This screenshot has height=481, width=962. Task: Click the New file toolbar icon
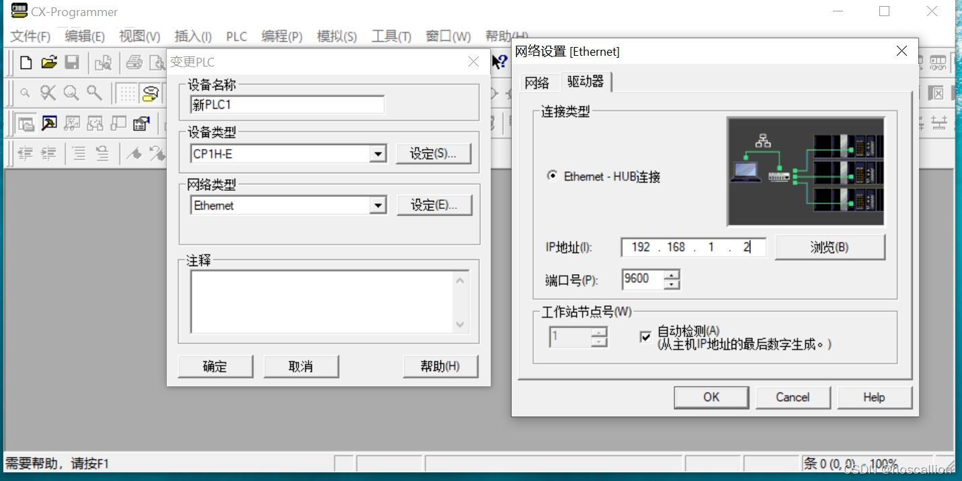pyautogui.click(x=26, y=63)
